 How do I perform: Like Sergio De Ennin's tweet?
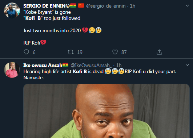click(115, 52)
